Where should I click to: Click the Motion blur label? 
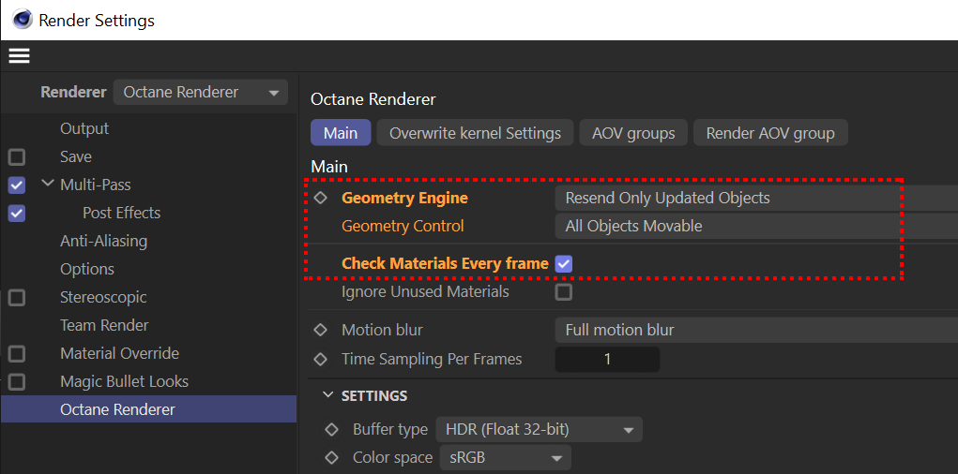[x=383, y=330]
